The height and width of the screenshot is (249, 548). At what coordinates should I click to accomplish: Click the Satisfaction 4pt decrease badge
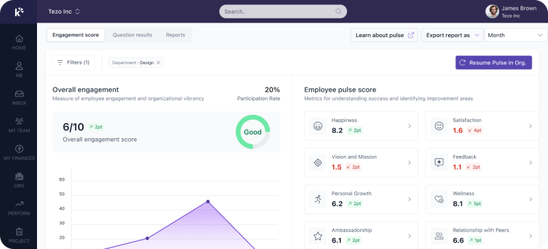[475, 130]
